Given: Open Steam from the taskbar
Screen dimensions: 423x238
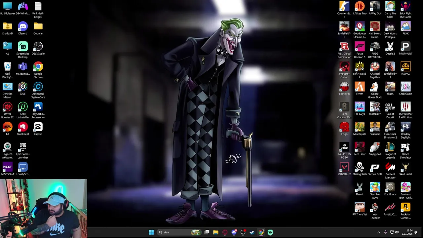Looking at the screenshot, I should [252, 232].
